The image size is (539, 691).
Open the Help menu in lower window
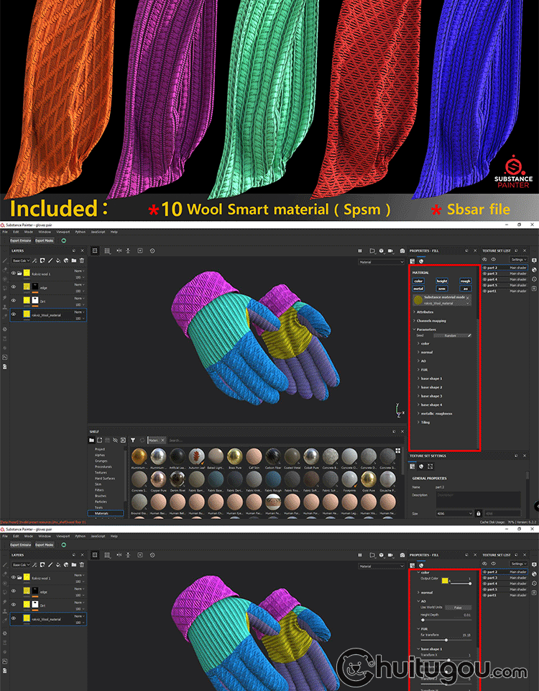pos(114,536)
